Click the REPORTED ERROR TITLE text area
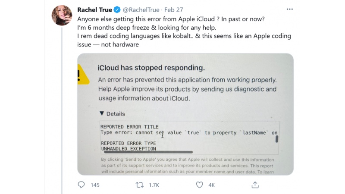 (x=129, y=127)
